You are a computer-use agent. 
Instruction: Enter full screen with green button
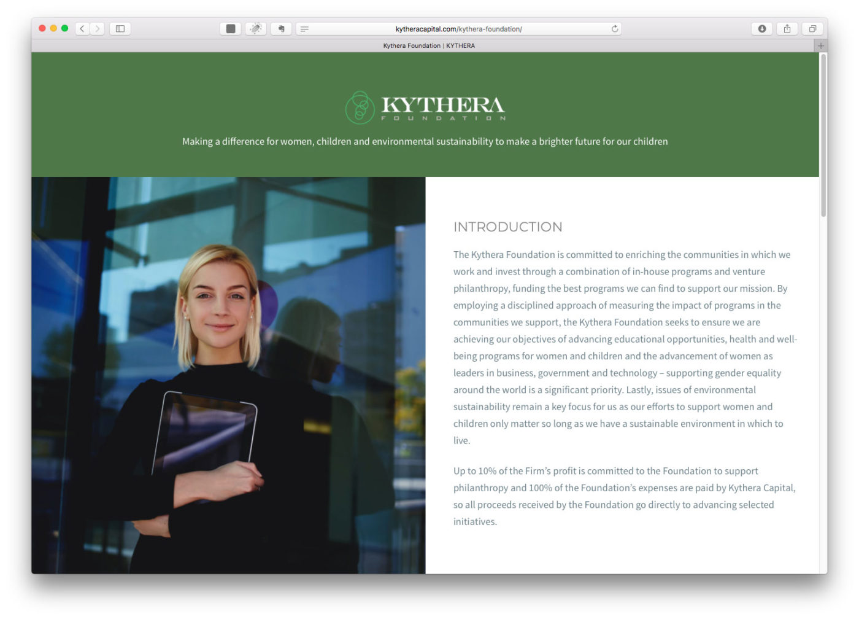(x=64, y=28)
